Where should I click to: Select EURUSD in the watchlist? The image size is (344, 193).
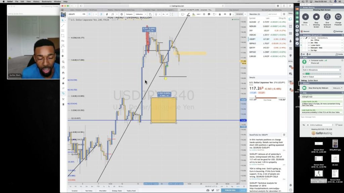[x=267, y=56]
